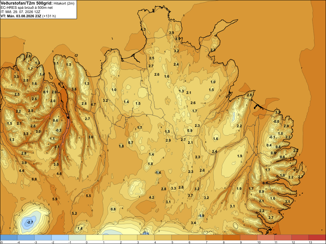Image resolution: width=326 pixels, height=244 pixels.
Task: Select the -1.9 temperature value
Action: click(201, 216)
